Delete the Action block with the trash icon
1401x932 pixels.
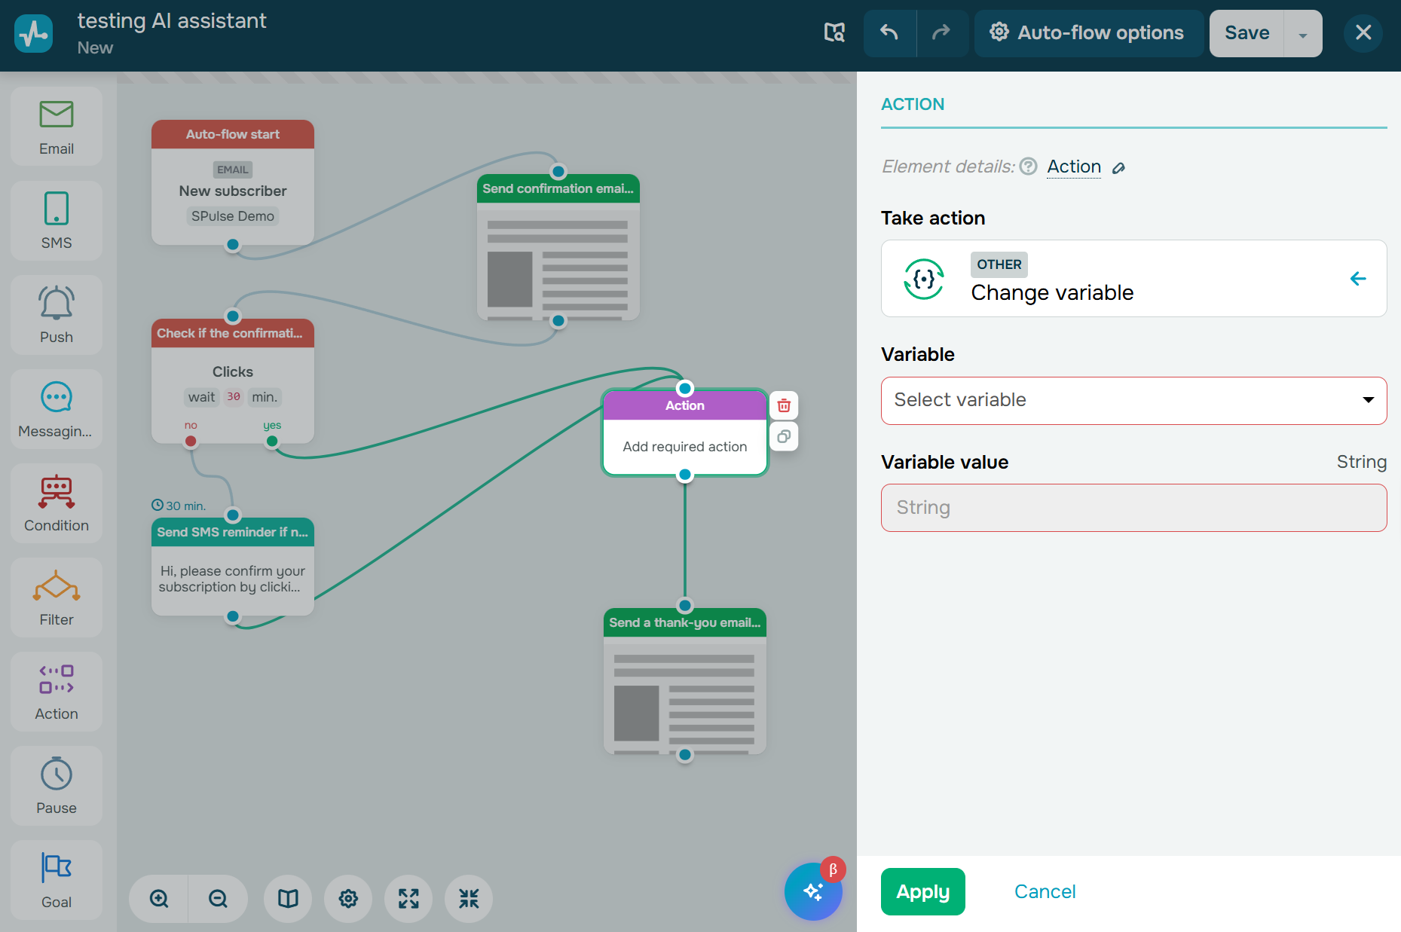[x=784, y=405]
